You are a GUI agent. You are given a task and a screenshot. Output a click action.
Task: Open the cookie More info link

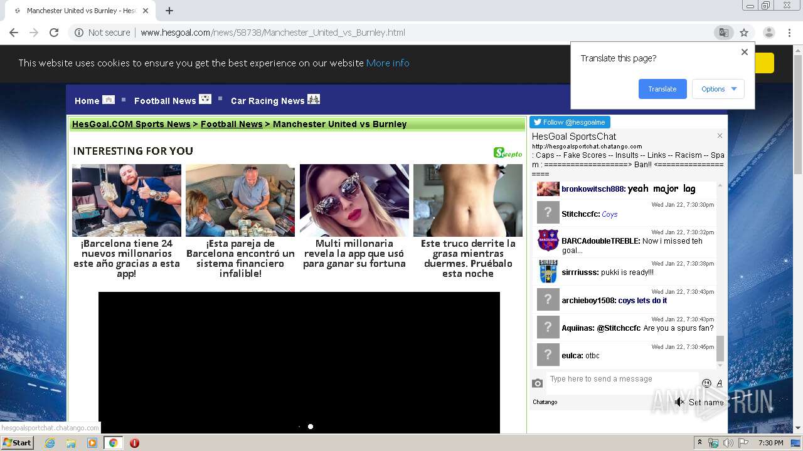coord(388,63)
